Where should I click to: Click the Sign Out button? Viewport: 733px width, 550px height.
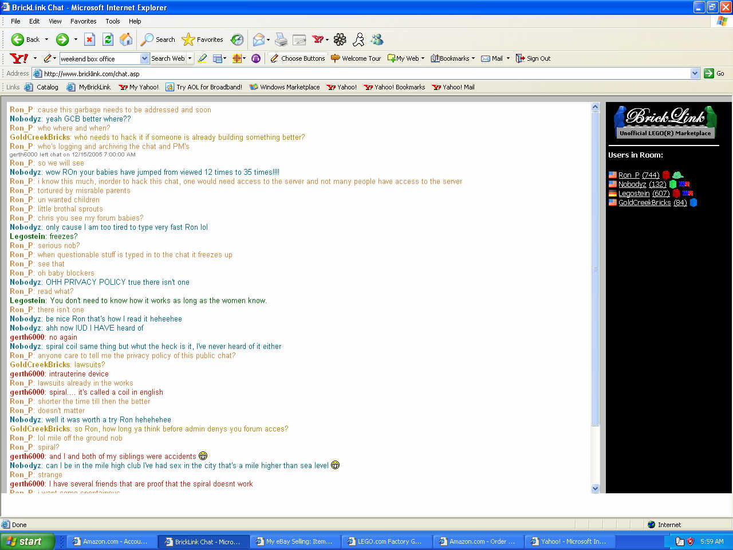pyautogui.click(x=533, y=58)
